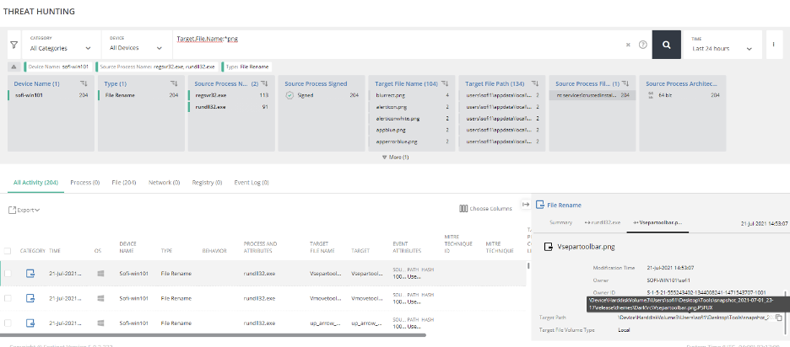This screenshot has height=347, width=790.
Task: Copy the Target Path value
Action: point(778,318)
